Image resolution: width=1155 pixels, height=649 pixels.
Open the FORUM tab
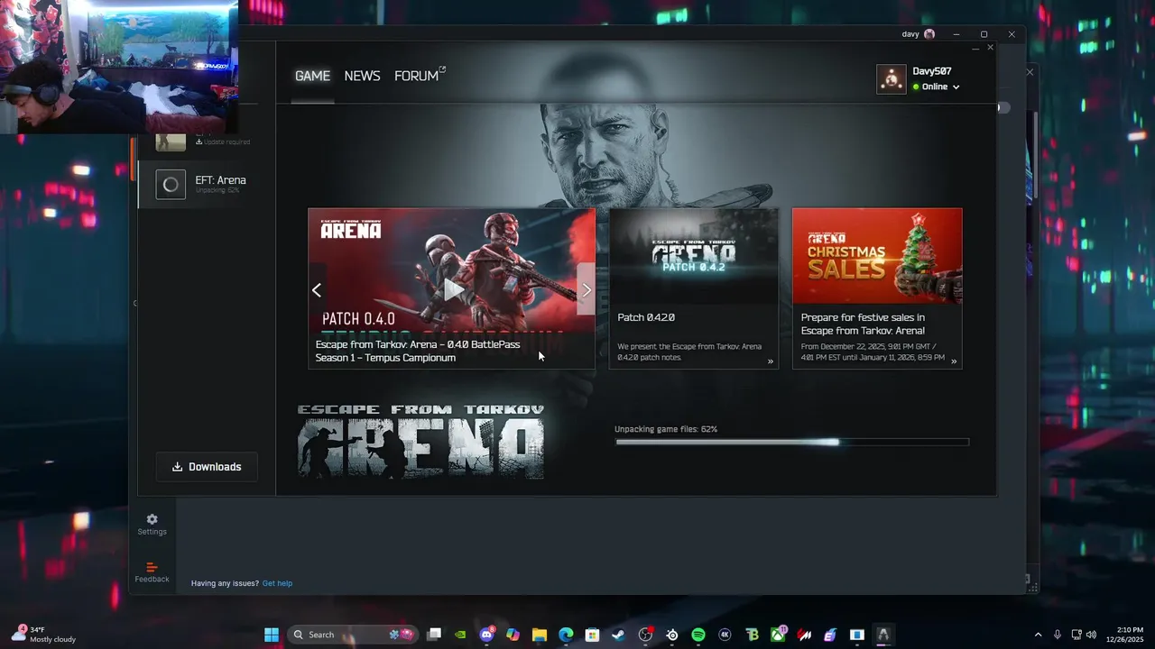[420, 76]
